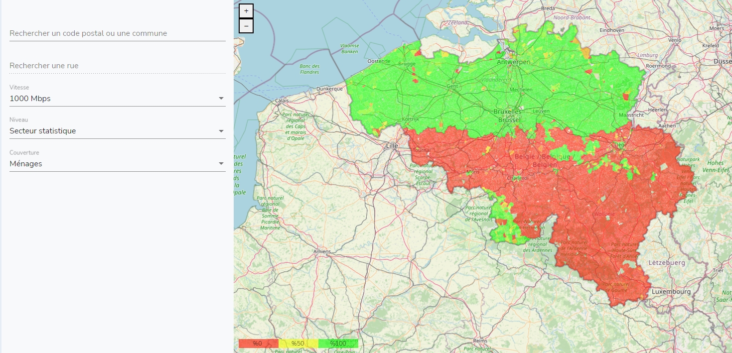Click Antwerpen city label on map
Viewport: 732px width, 353px height.
tap(513, 62)
